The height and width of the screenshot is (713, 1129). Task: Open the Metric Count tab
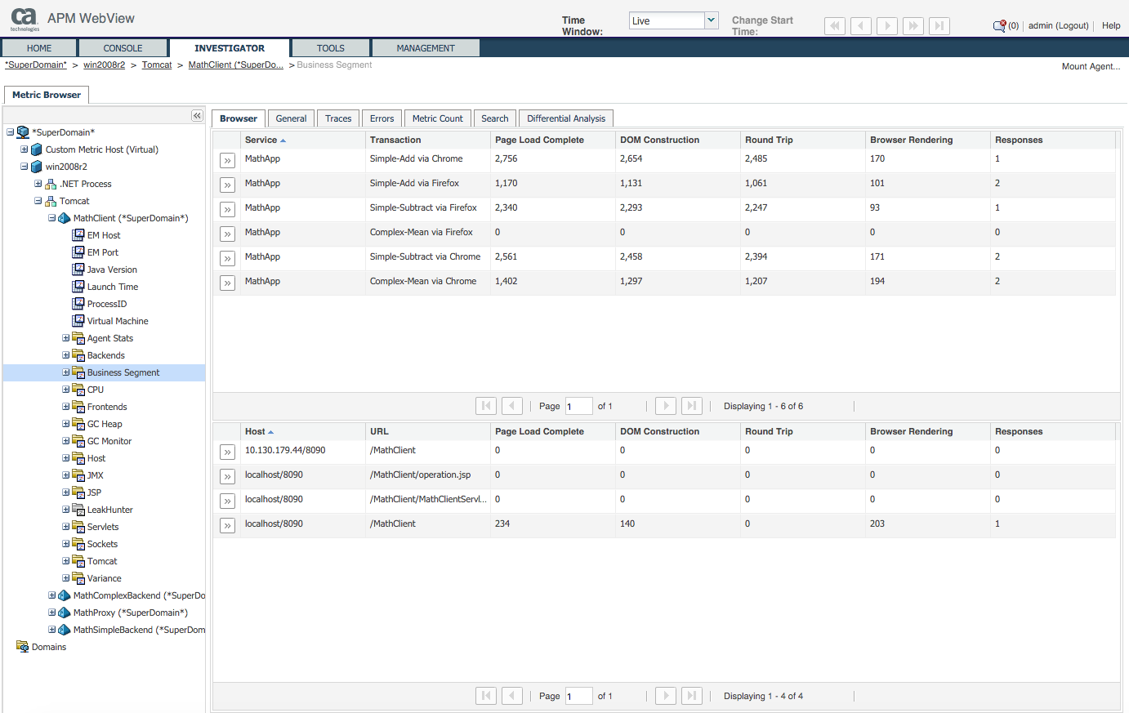coord(437,118)
